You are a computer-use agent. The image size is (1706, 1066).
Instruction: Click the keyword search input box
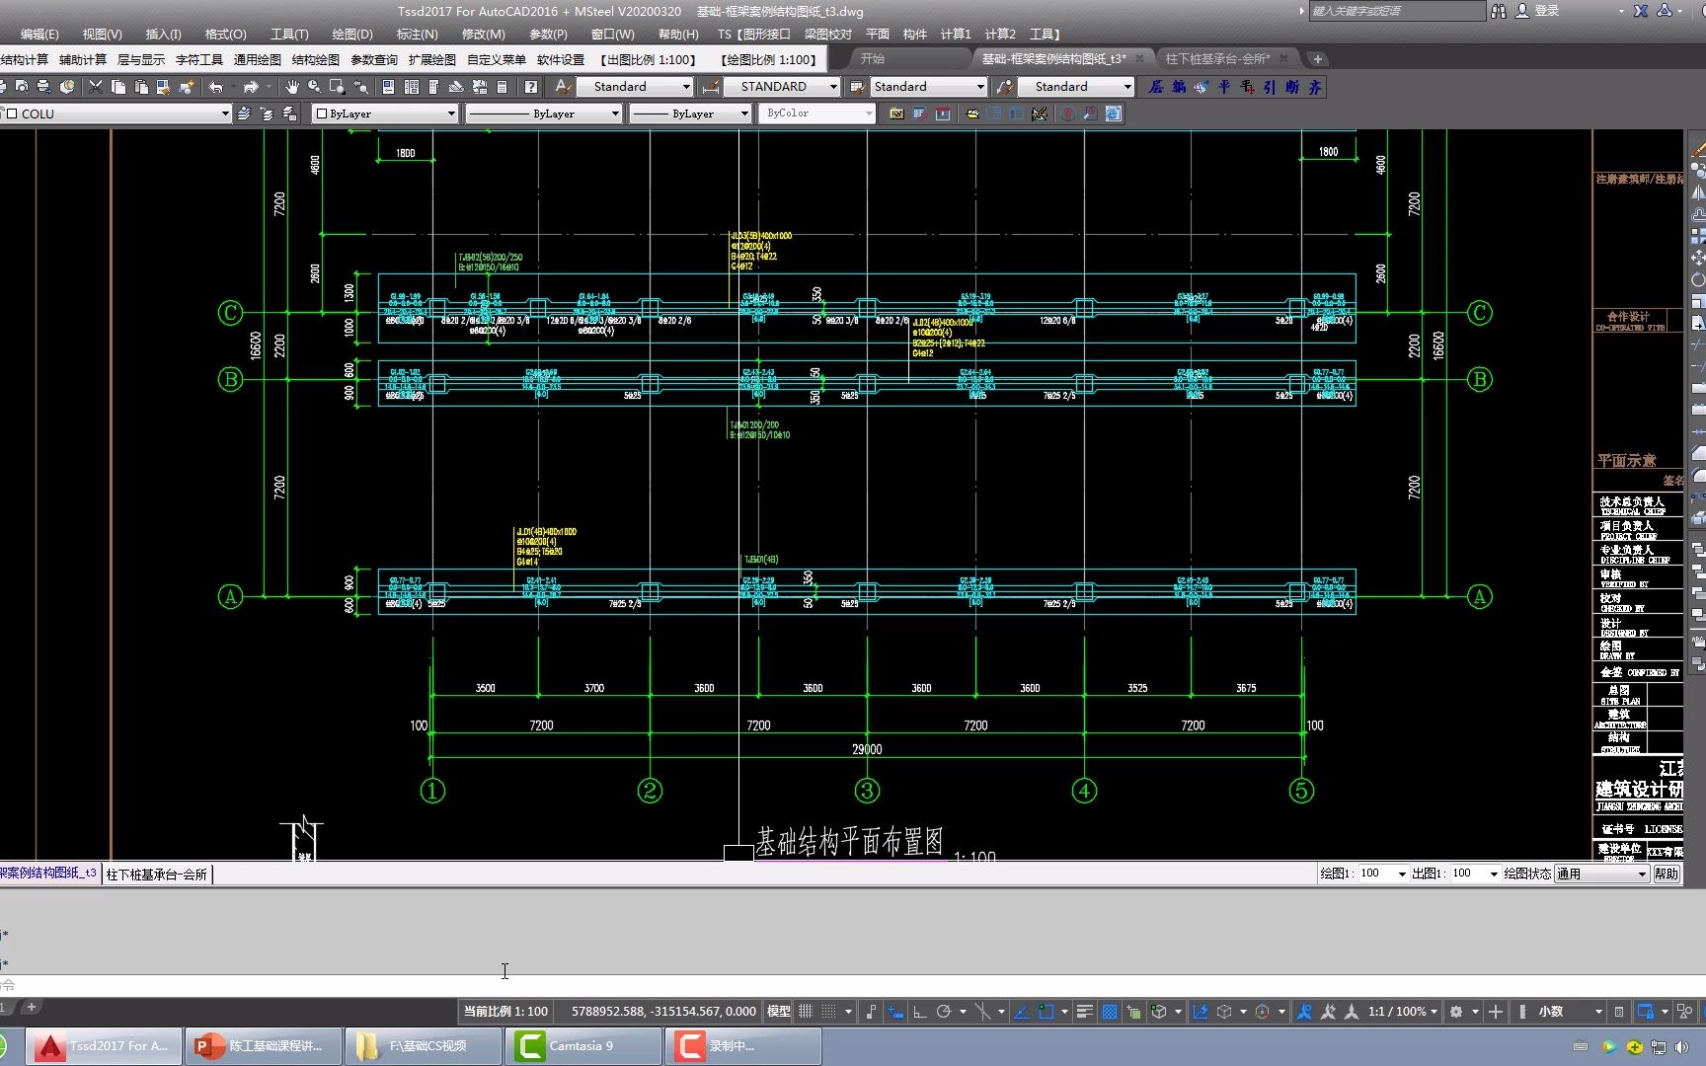tap(1397, 11)
